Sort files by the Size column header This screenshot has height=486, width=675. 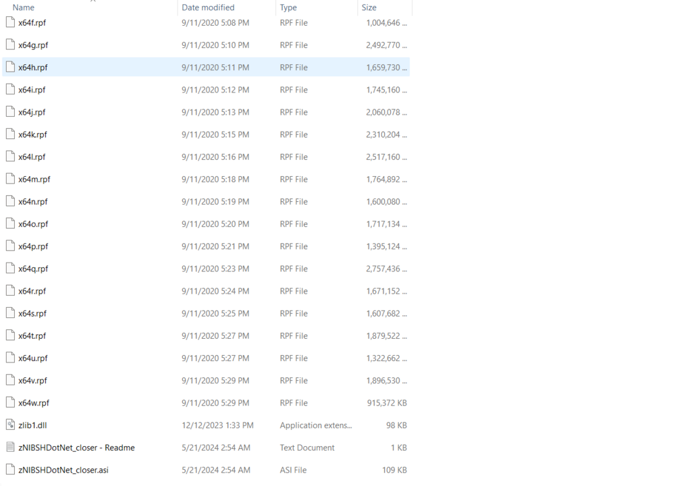369,7
